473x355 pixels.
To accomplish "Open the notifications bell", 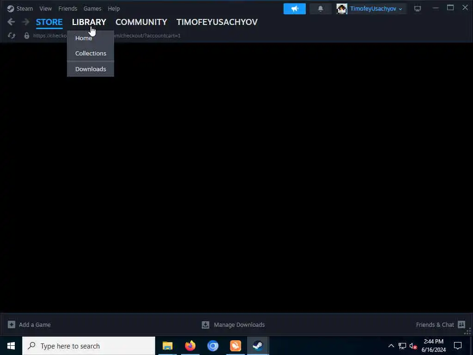I will tap(321, 9).
